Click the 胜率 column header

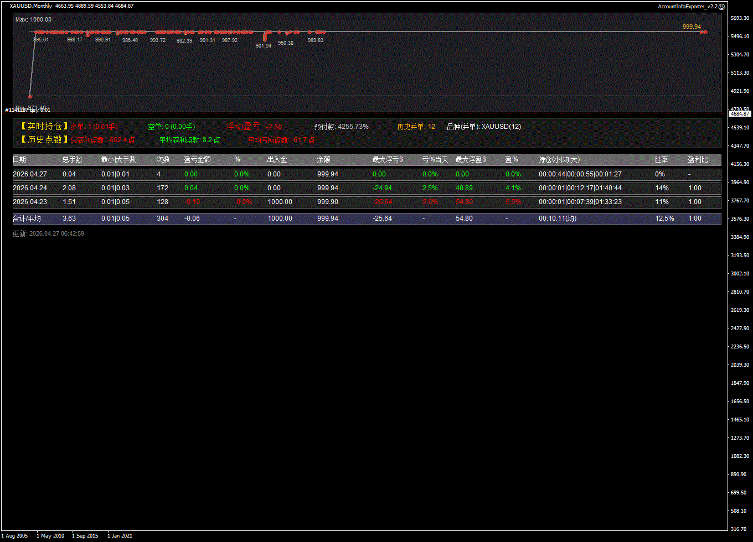pyautogui.click(x=661, y=159)
